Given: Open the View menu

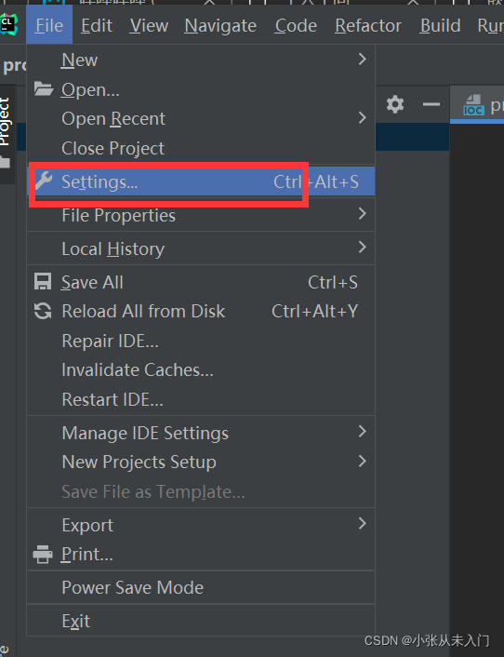Looking at the screenshot, I should pos(149,25).
